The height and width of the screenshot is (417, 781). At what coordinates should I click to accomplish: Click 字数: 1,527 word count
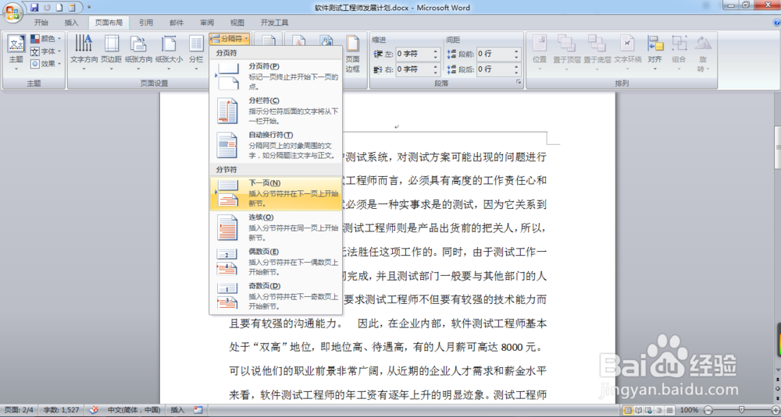(x=61, y=410)
